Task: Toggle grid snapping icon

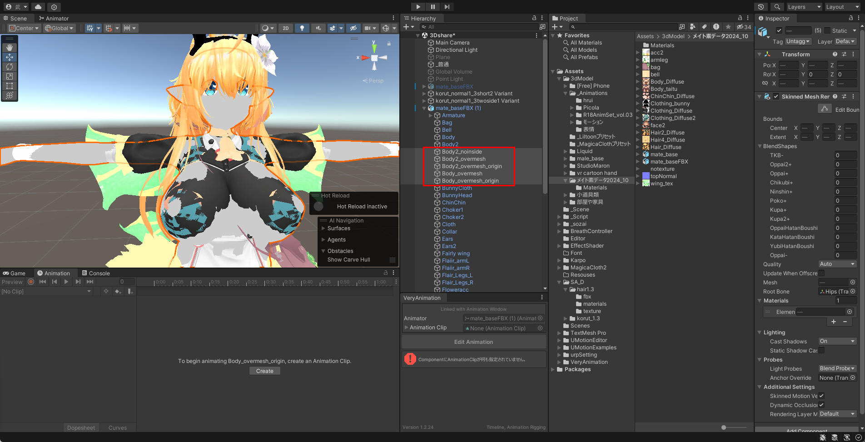Action: click(x=108, y=28)
